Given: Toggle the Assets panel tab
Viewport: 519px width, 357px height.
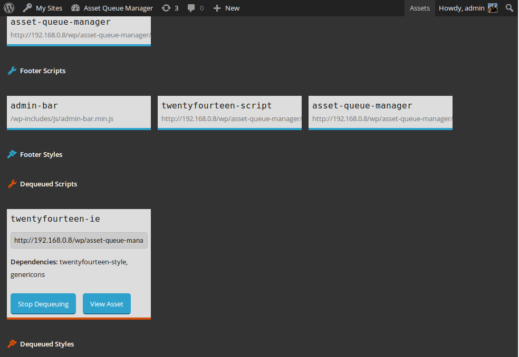Looking at the screenshot, I should [x=419, y=8].
